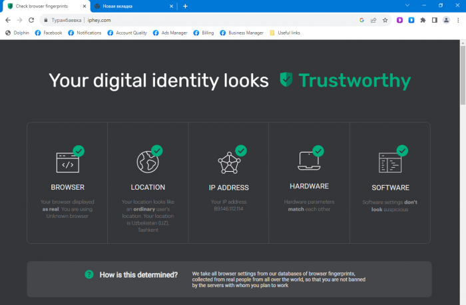Bookmark this page with star icon
Image resolution: width=466 pixels, height=305 pixels.
[385, 20]
